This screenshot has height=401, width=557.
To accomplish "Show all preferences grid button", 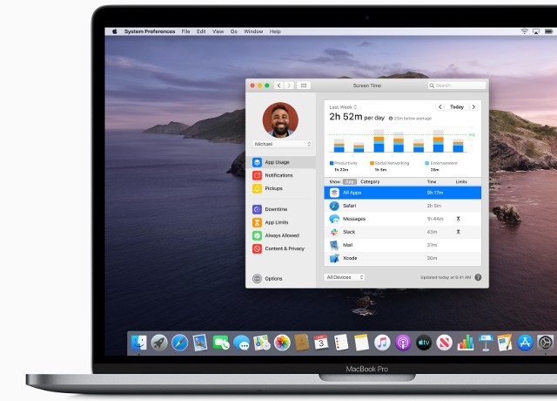I will click(x=304, y=85).
